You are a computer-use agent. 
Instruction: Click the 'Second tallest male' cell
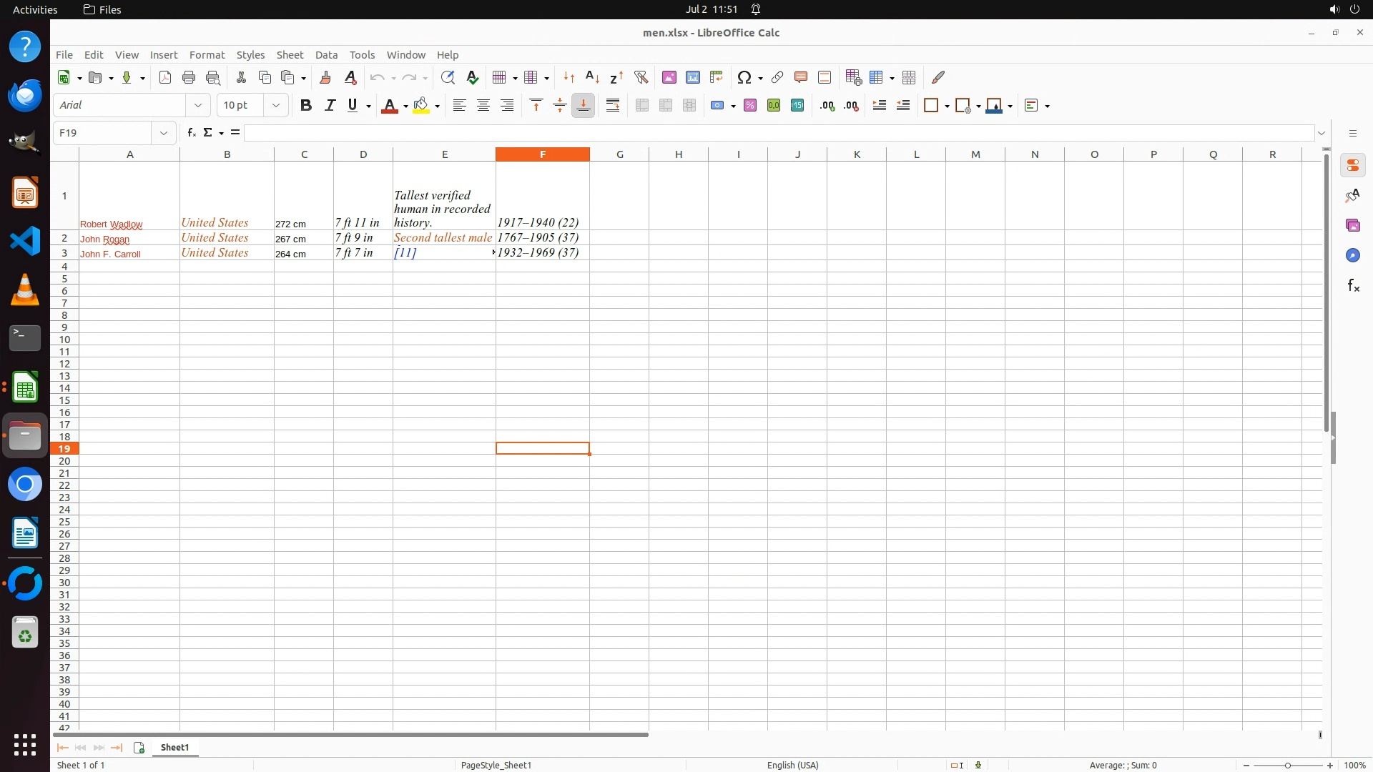[443, 237]
